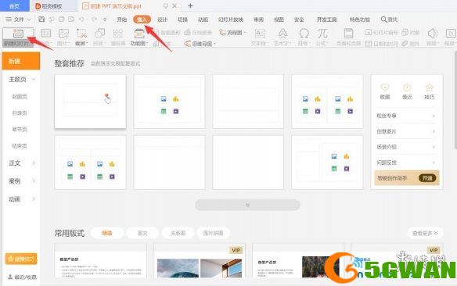The width and height of the screenshot is (457, 286).
Task: Switch to the 设计 ribbon tab
Action: coord(162,20)
